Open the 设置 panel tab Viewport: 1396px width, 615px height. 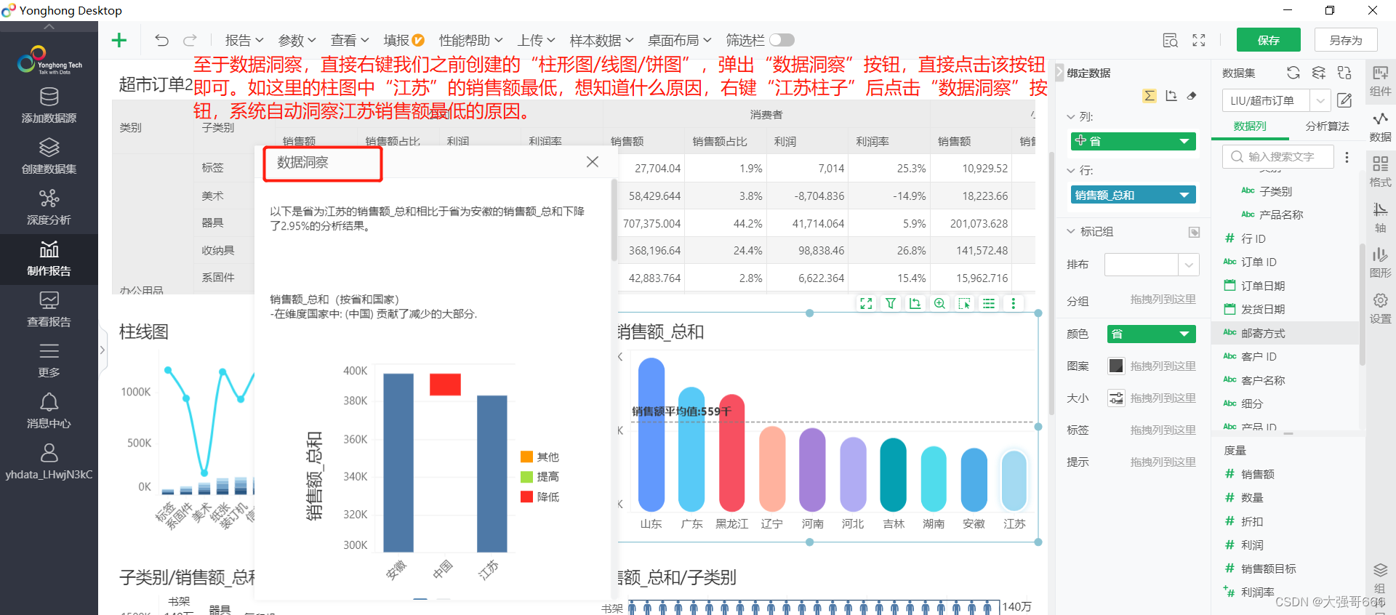(x=1380, y=308)
